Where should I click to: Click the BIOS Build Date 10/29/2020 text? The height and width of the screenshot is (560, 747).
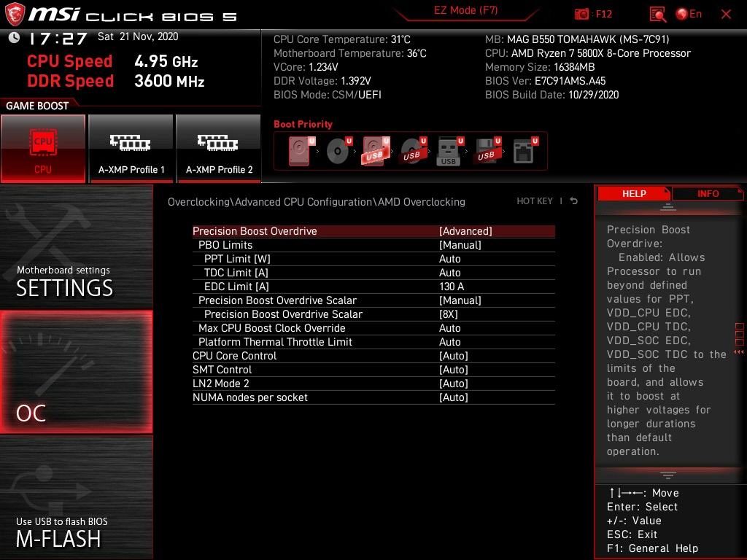pyautogui.click(x=551, y=95)
